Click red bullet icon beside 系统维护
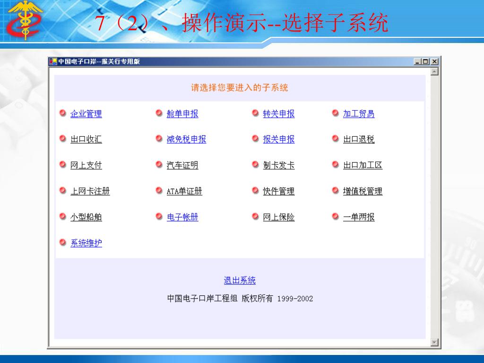The image size is (484, 363). pos(63,242)
